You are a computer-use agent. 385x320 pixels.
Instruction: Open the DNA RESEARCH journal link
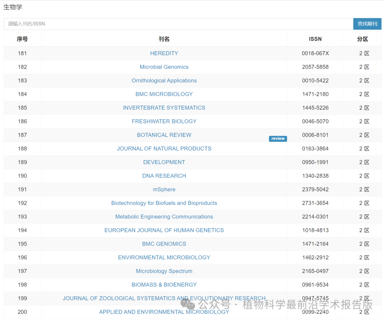coord(164,176)
